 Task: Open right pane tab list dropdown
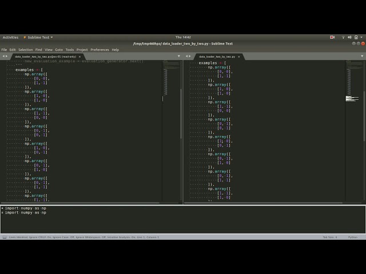tap(362, 56)
